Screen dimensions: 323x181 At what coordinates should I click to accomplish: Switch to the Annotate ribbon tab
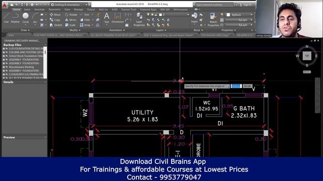tap(39, 10)
